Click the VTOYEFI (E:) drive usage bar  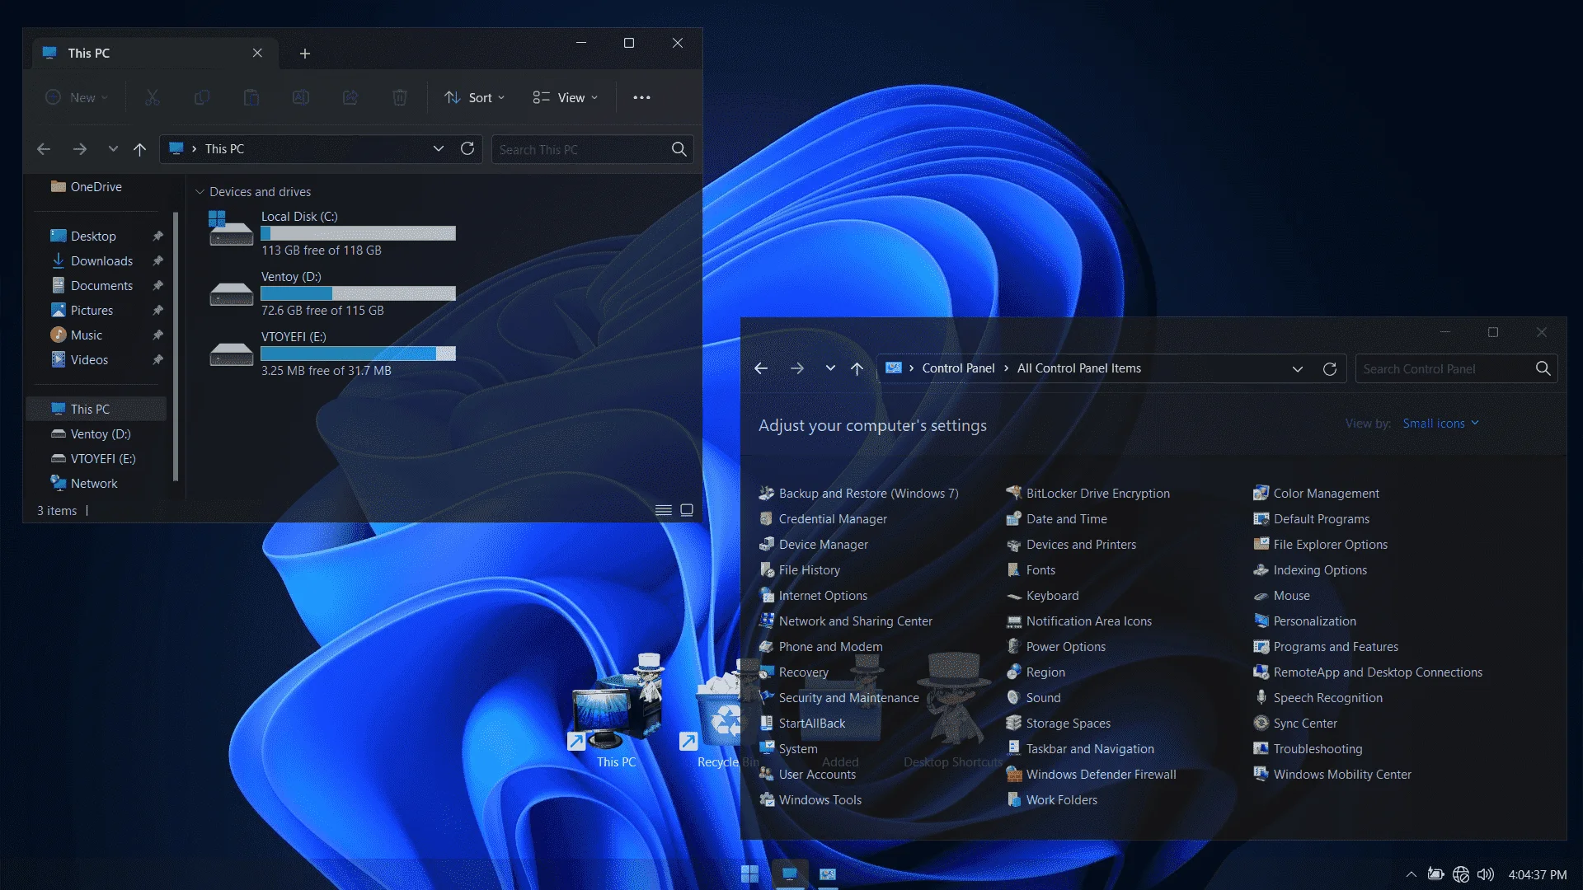(x=358, y=354)
